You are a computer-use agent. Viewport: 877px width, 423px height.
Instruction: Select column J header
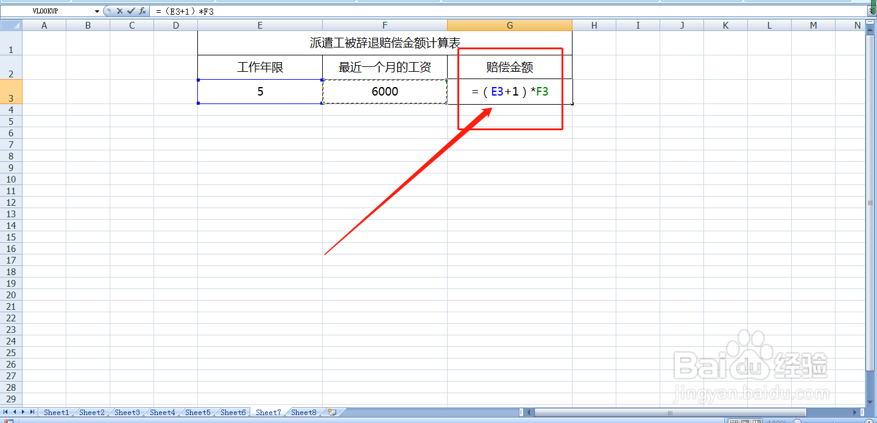click(682, 25)
